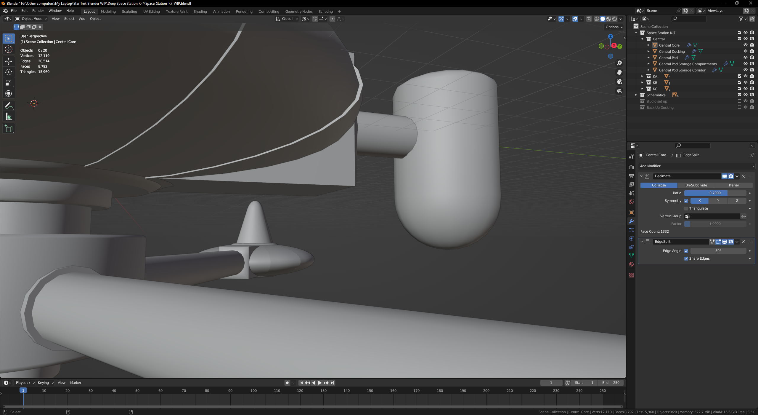Open the File menu

[14, 11]
